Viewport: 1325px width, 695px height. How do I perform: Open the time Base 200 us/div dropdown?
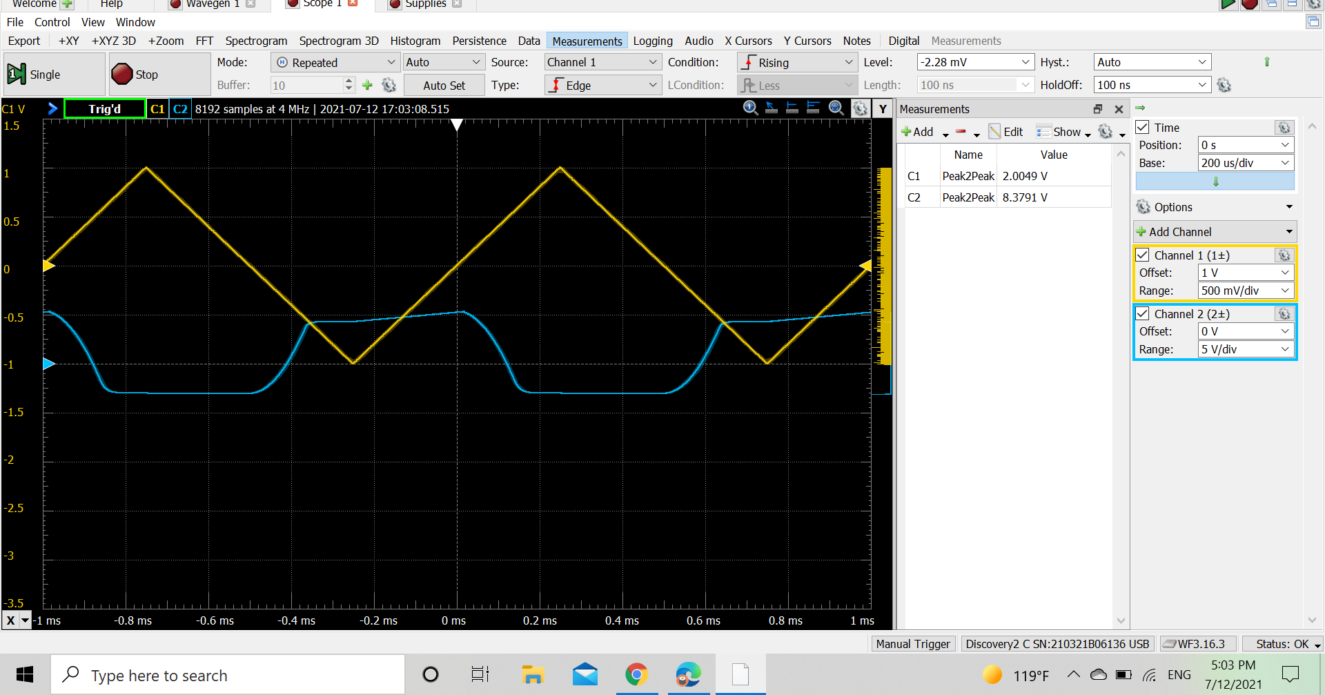1246,163
